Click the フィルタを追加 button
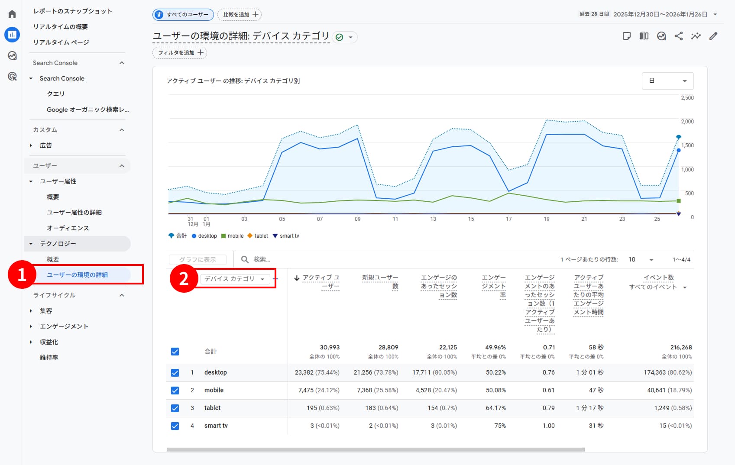The height and width of the screenshot is (465, 735). tap(180, 53)
